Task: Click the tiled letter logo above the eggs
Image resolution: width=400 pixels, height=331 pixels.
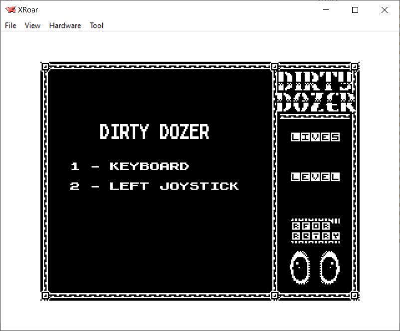Action: tap(315, 230)
